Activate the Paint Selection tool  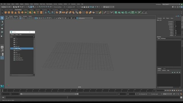tap(2, 25)
